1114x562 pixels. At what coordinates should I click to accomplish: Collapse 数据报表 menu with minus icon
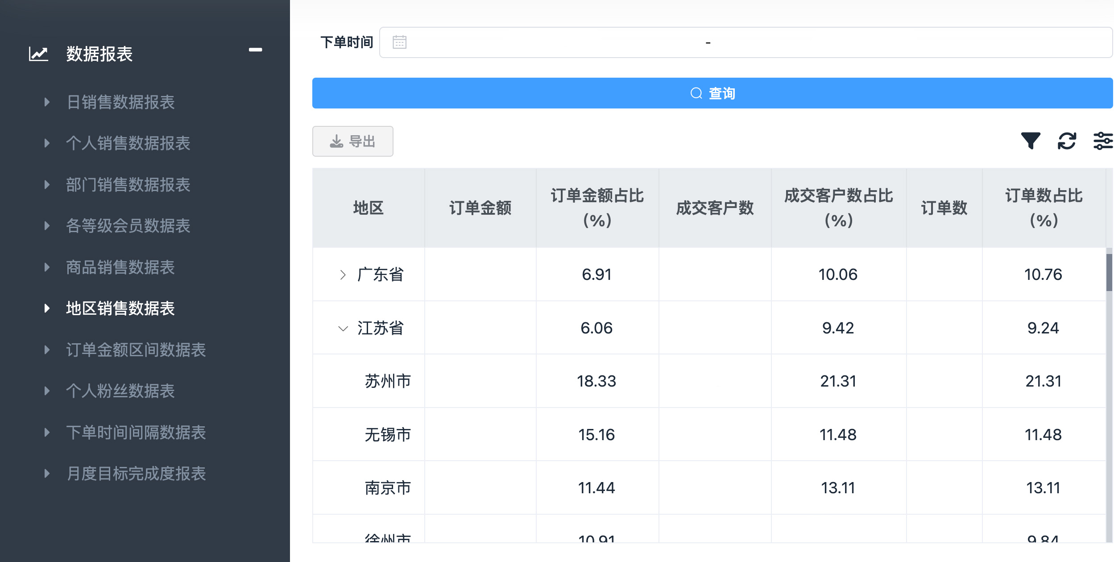coord(255,50)
